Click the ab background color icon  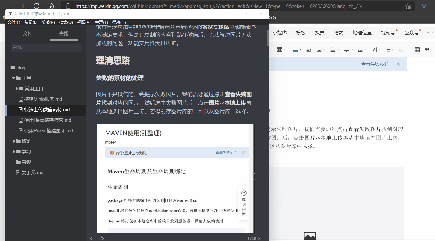(x=280, y=49)
